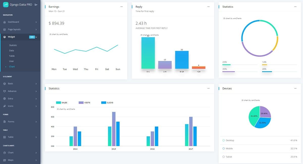Click the hamburger menu icon at top
This screenshot has height=164, width=303.
36,4
